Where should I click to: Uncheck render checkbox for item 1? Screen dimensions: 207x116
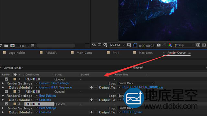point(6,79)
